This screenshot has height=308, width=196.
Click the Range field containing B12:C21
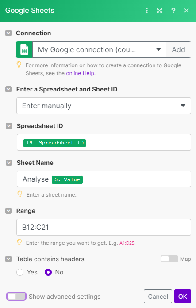tap(104, 227)
